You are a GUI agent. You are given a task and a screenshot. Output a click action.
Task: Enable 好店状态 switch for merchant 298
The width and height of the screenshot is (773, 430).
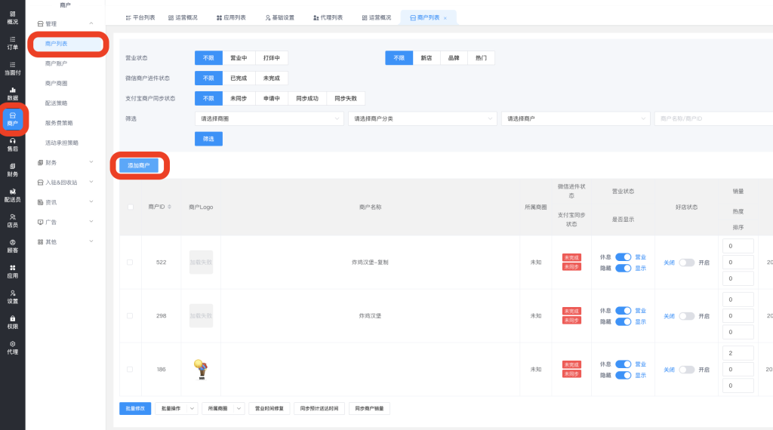click(x=686, y=316)
